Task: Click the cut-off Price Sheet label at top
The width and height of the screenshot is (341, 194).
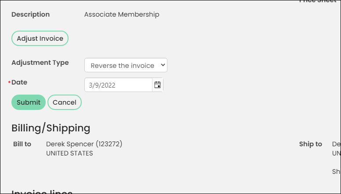Action: [x=318, y=1]
